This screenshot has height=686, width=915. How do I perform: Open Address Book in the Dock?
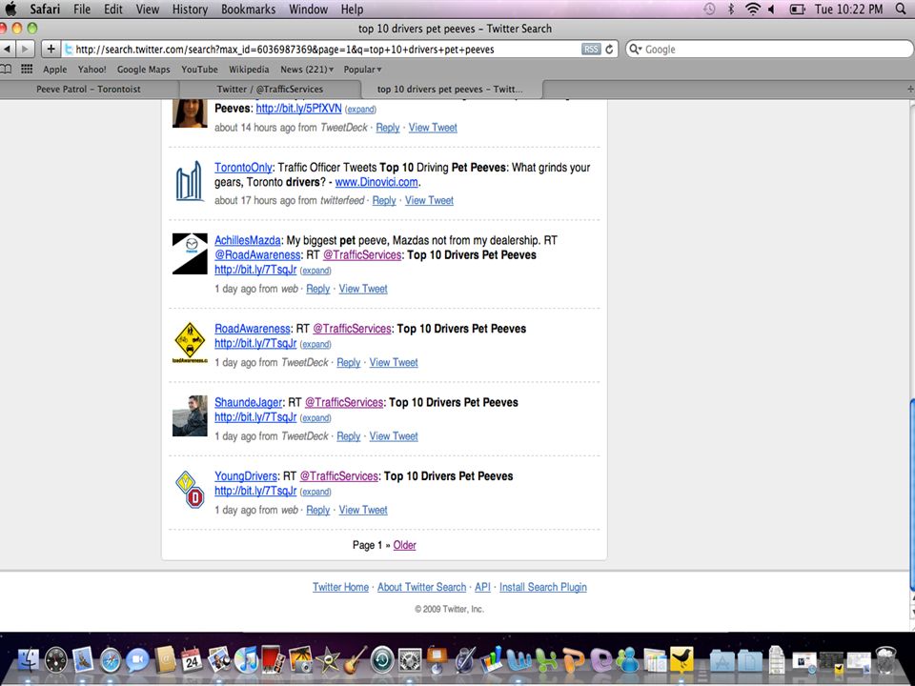pos(165,660)
